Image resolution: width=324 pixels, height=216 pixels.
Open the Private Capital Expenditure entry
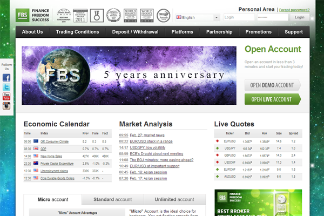point(57,164)
